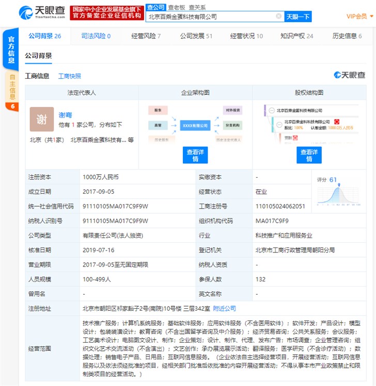This screenshot has height=386, width=376.
Task: Click approval date 2019-07-16
Action: (x=98, y=250)
